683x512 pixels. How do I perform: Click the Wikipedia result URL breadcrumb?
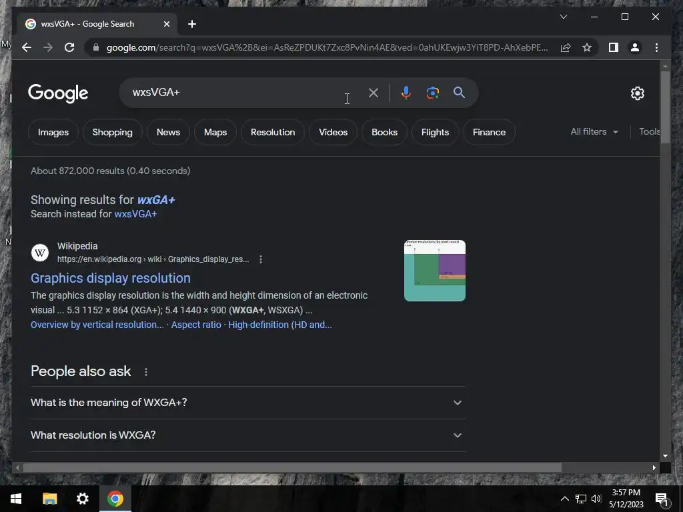click(153, 259)
